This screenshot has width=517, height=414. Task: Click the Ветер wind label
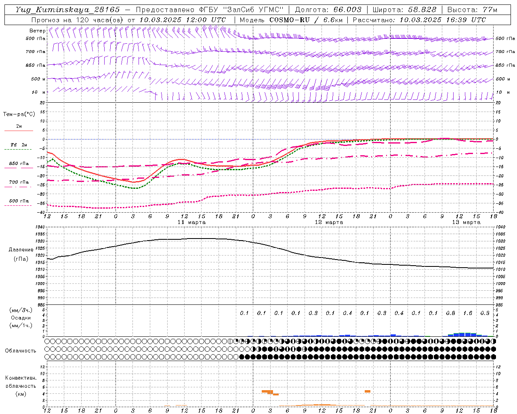pyautogui.click(x=37, y=31)
